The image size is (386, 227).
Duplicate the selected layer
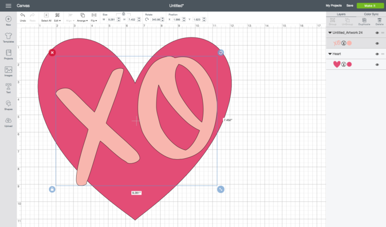[364, 22]
